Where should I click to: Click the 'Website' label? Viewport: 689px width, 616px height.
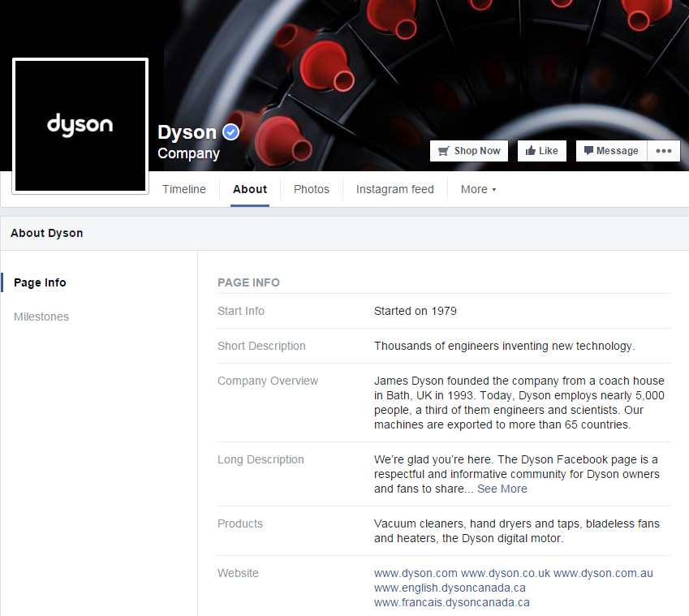[238, 573]
